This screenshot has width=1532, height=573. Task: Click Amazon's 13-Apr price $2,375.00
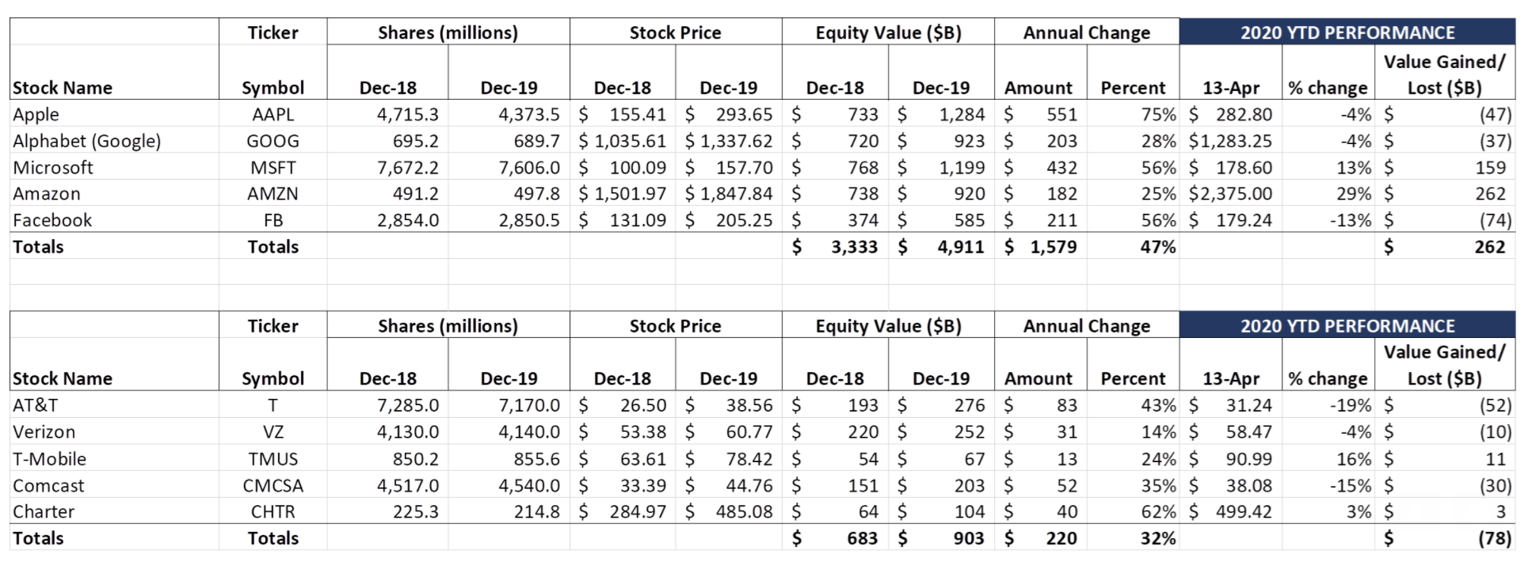[x=1230, y=194]
